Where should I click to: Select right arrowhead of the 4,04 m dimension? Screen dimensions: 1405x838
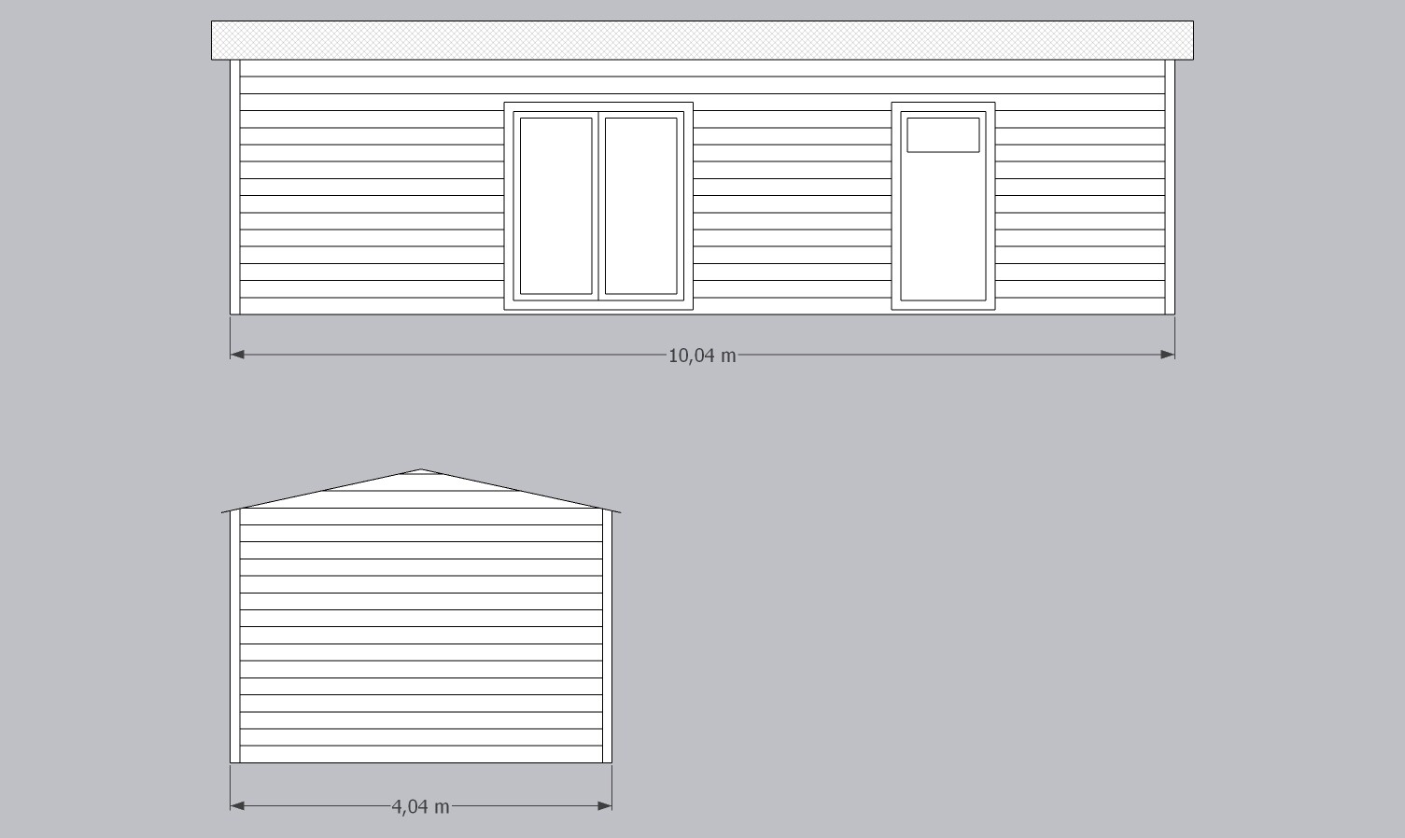(605, 805)
